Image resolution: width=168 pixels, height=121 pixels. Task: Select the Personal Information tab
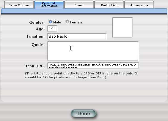click(x=49, y=4)
